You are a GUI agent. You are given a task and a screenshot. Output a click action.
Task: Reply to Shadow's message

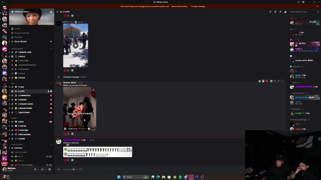[x=275, y=81]
